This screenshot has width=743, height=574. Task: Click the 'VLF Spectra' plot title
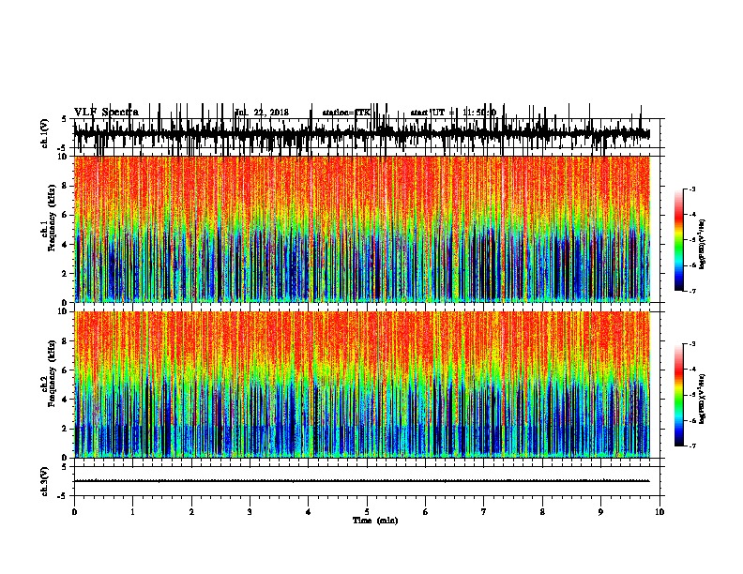coord(106,113)
